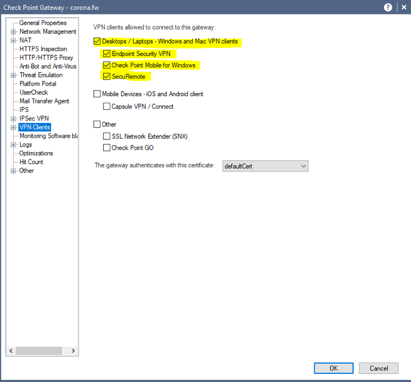Click tree panel scroll right arrow
411x382 pixels.
73,351
